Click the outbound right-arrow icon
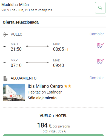Viewport: 106px width, 136px height. [4, 47]
